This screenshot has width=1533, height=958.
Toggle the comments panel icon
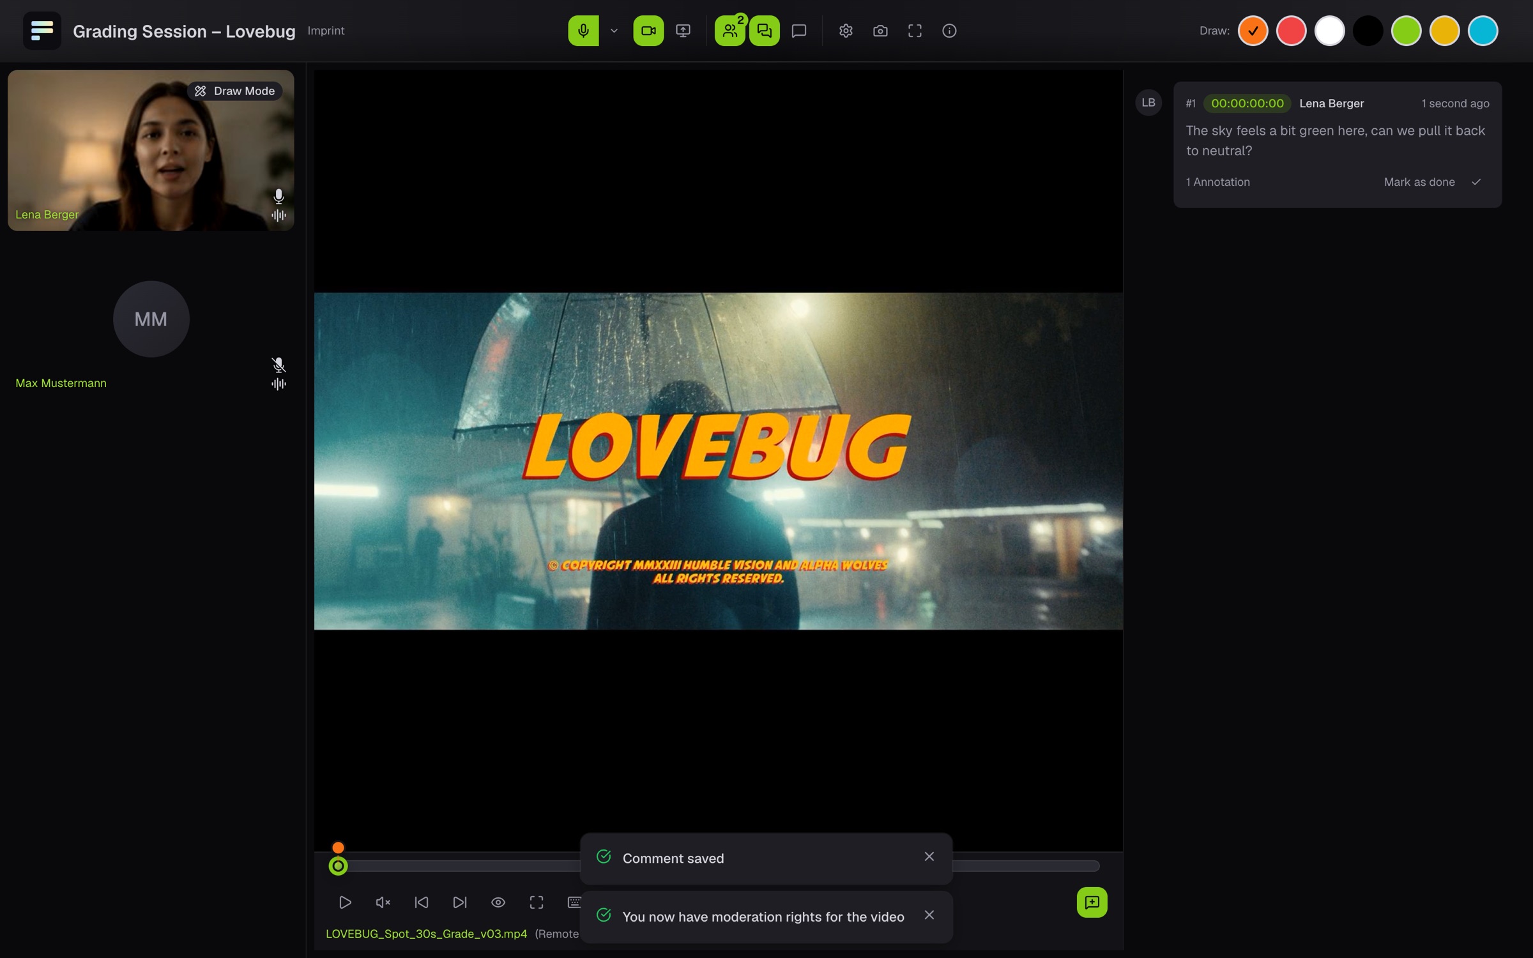coord(765,31)
